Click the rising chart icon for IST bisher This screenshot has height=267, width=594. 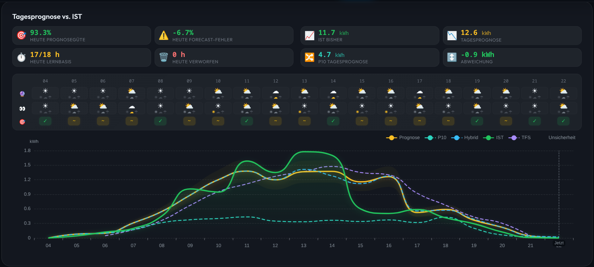tap(310, 35)
